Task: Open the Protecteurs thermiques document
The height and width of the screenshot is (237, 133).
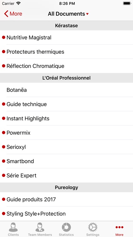Action: (x=66, y=52)
